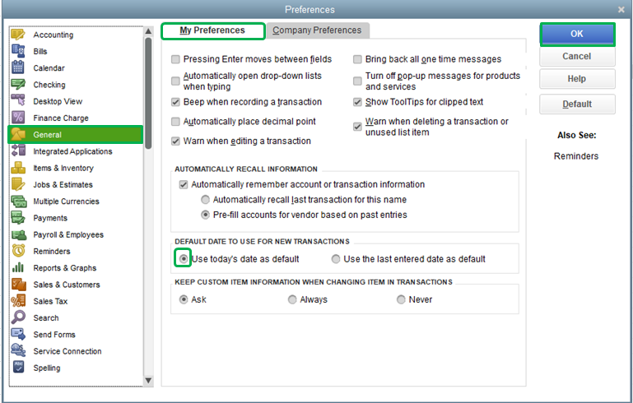This screenshot has width=633, height=403.
Task: Click the Checking category icon
Action: tap(18, 85)
